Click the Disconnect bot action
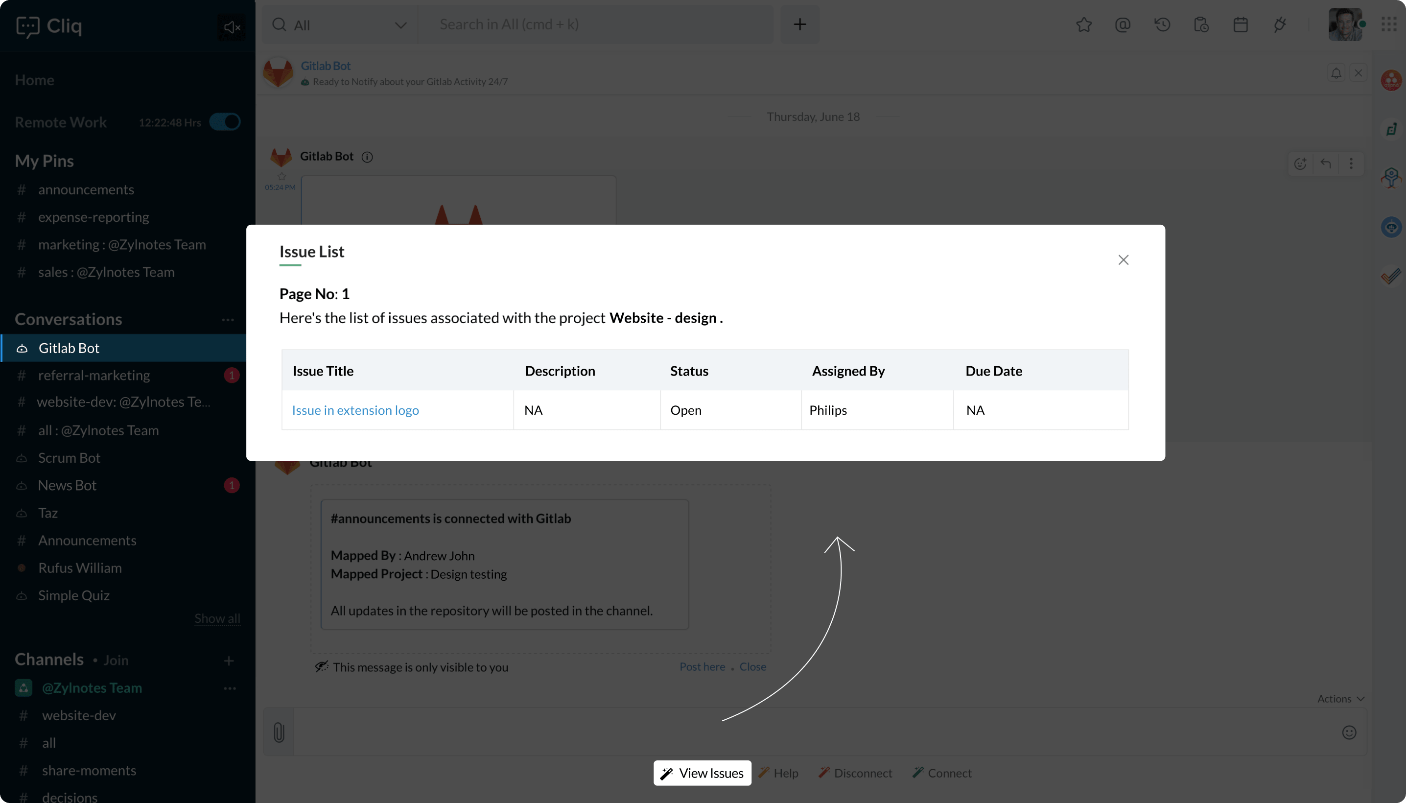Viewport: 1406px width, 803px height. [x=855, y=773]
